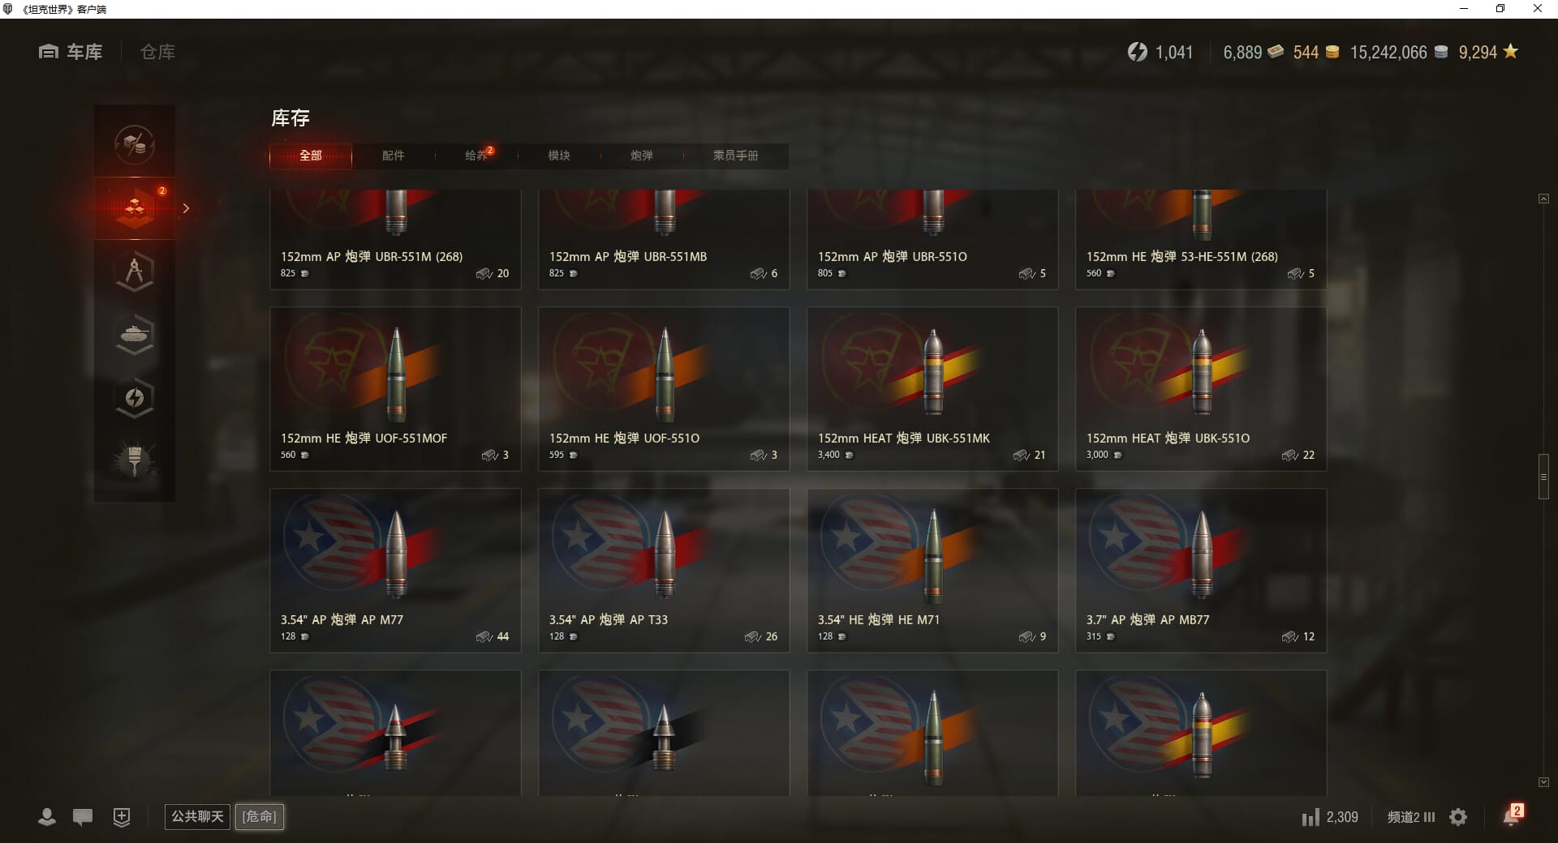1558x843 pixels.
Task: Open the 公共聊天 public chat button
Action: pyautogui.click(x=197, y=816)
